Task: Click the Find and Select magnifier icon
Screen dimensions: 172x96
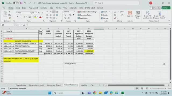Action: [121, 15]
